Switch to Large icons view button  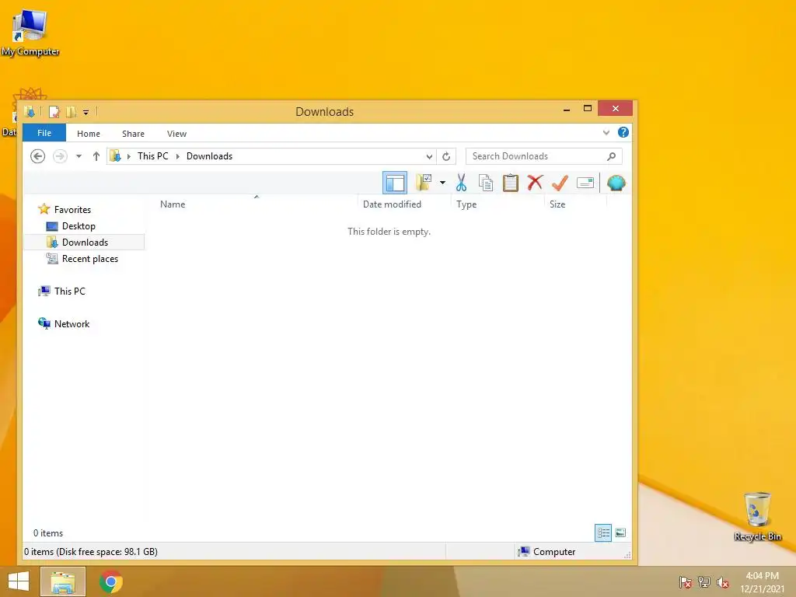(x=620, y=532)
